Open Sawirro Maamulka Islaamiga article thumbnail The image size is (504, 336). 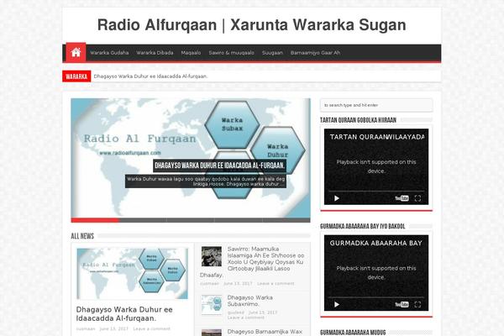pyautogui.click(x=212, y=256)
